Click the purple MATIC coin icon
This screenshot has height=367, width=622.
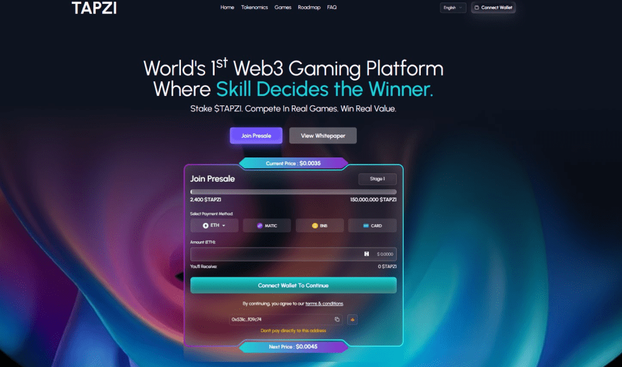260,226
